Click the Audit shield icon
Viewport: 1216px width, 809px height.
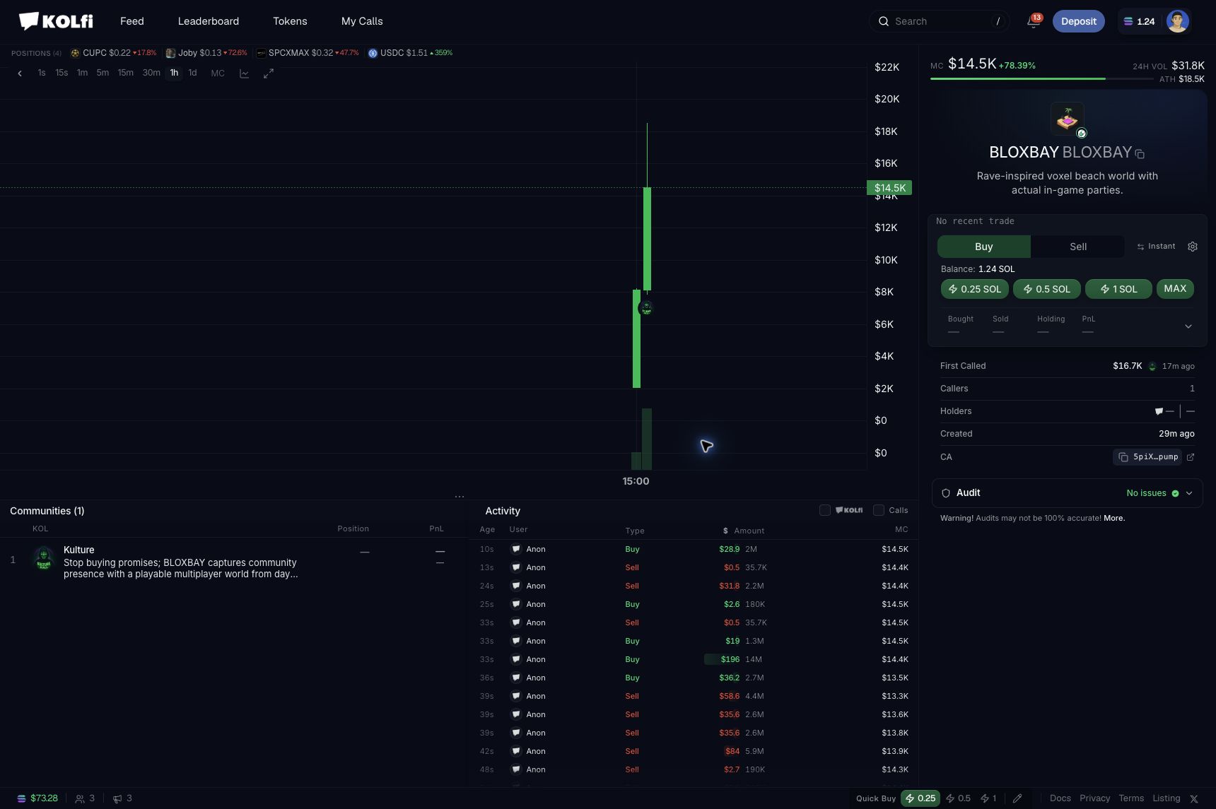(x=946, y=493)
